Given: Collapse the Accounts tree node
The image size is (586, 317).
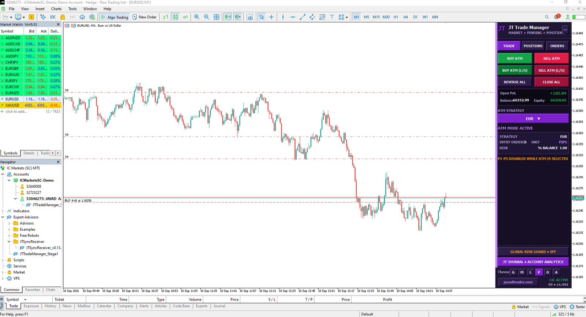Looking at the screenshot, I should pyautogui.click(x=3, y=174).
